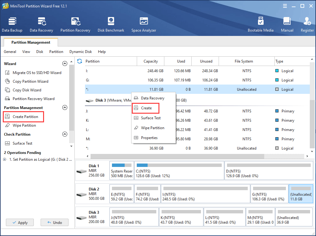The height and width of the screenshot is (236, 316).
Task: Open the Manual
Action: coord(287,24)
